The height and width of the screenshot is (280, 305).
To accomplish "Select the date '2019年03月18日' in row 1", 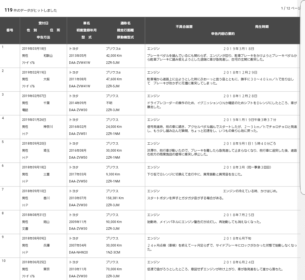I will click(34, 49).
